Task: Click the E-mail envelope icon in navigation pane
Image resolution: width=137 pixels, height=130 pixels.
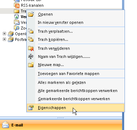Action: click(x=6, y=125)
